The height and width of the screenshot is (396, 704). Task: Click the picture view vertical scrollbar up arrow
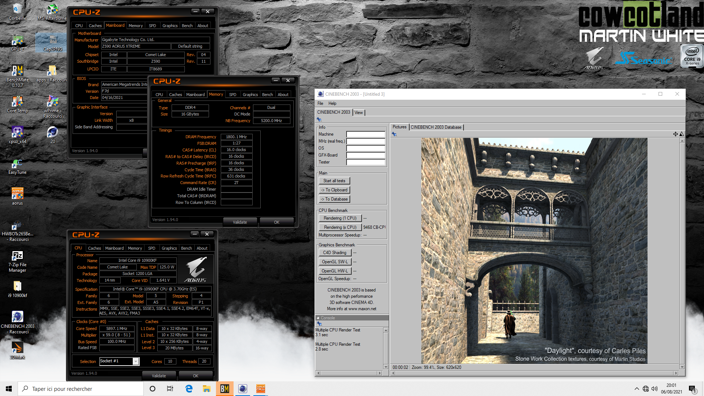click(682, 140)
